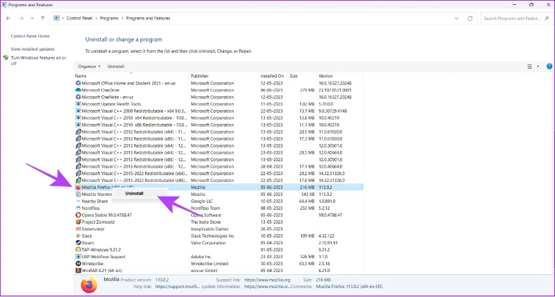Screen dimensions: 555x297
Task: Open Control Panel Home link
Action: pyautogui.click(x=30, y=36)
